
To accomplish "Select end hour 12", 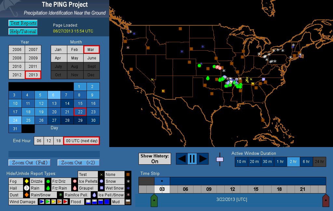I will click(x=49, y=141).
